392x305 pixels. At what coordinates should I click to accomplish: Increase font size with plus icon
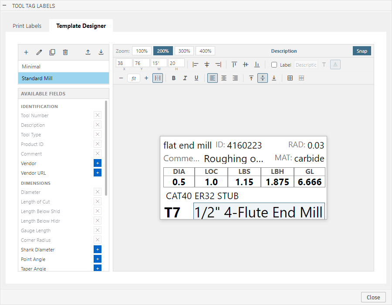[x=146, y=78]
